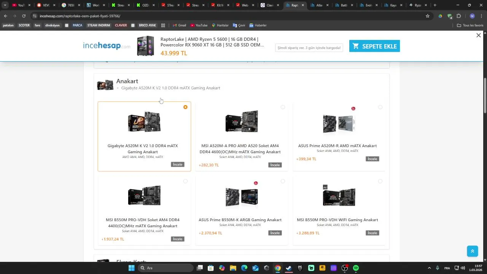
Task: Click the MSI B550M PRO-VDH WIFI motherboard image
Action: click(x=339, y=196)
